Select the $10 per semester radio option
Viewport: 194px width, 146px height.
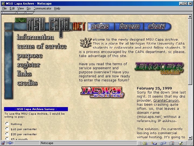coord(7,128)
